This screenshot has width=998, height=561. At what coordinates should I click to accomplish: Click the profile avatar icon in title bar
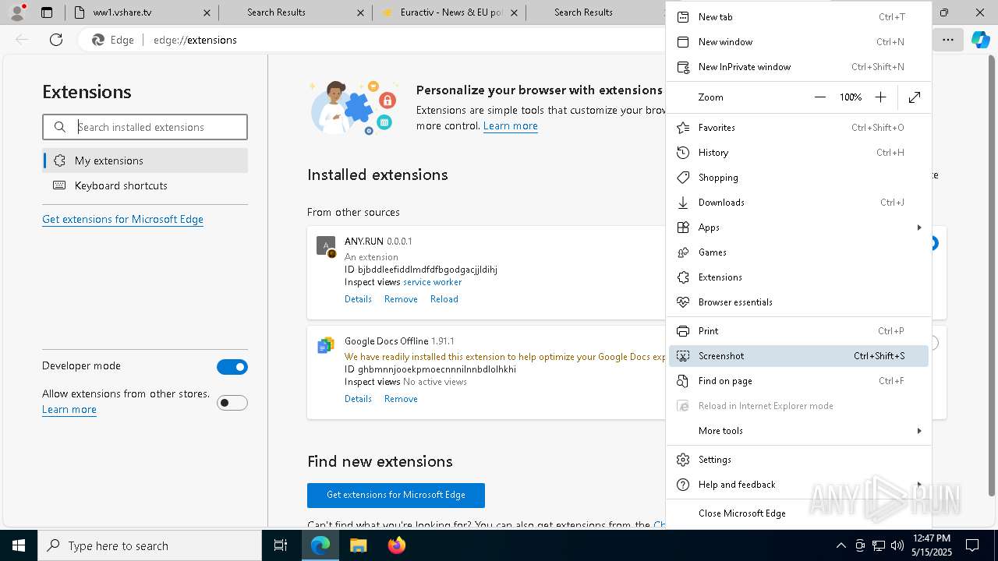(17, 12)
